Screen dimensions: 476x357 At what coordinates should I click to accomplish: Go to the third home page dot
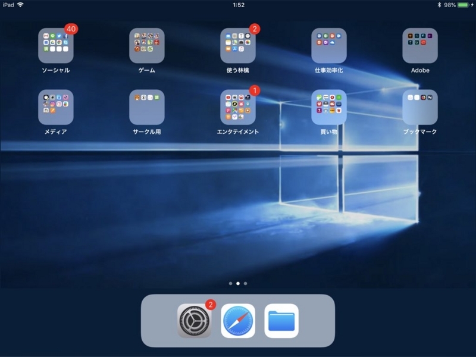245,284
